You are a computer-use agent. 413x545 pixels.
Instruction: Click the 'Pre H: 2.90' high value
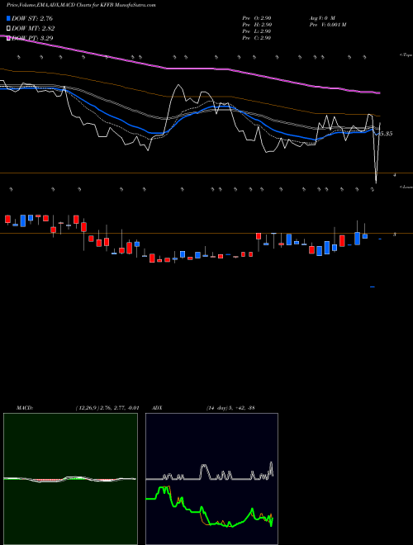point(257,25)
